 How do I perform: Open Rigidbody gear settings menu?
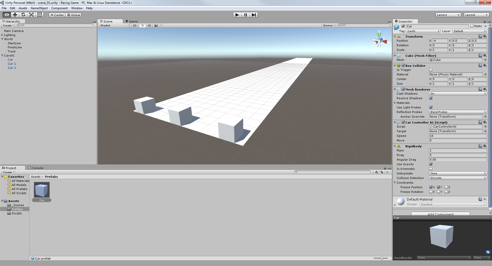[x=485, y=146]
